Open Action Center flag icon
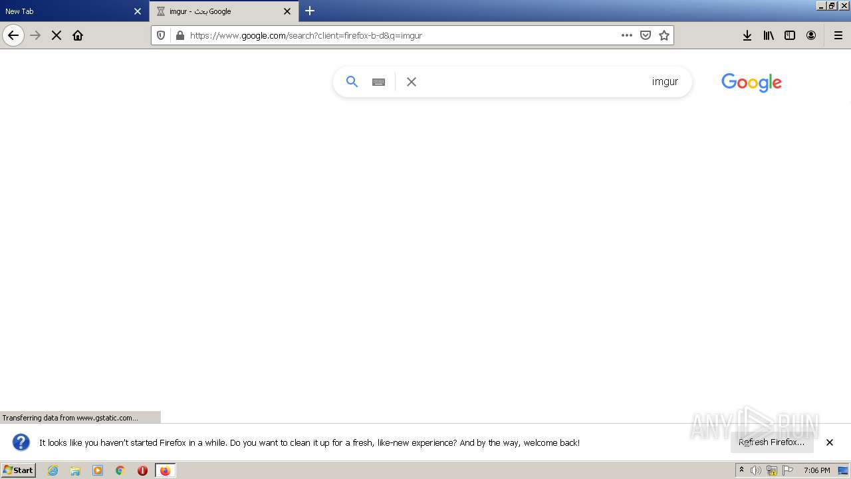Image resolution: width=851 pixels, height=479 pixels. coord(788,470)
